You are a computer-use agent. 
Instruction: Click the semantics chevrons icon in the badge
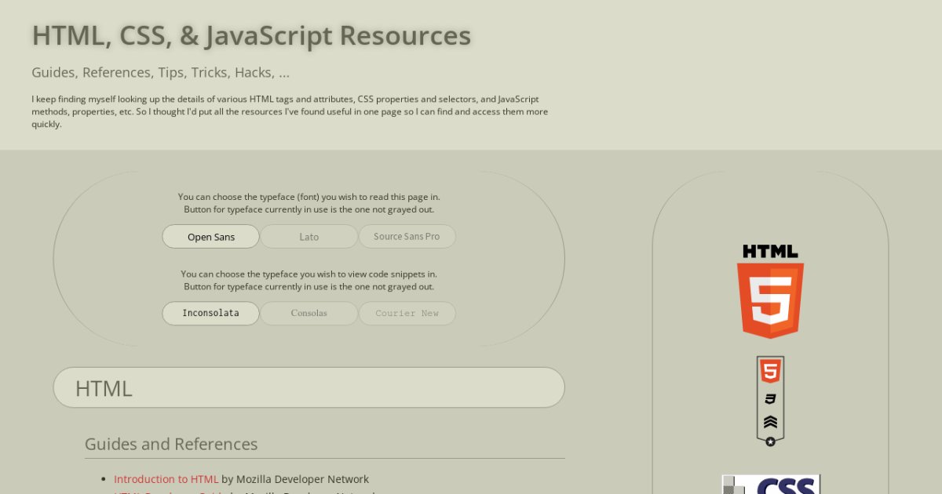(x=770, y=421)
